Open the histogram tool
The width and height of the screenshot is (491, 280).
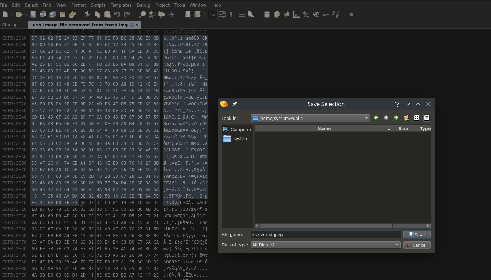296,15
